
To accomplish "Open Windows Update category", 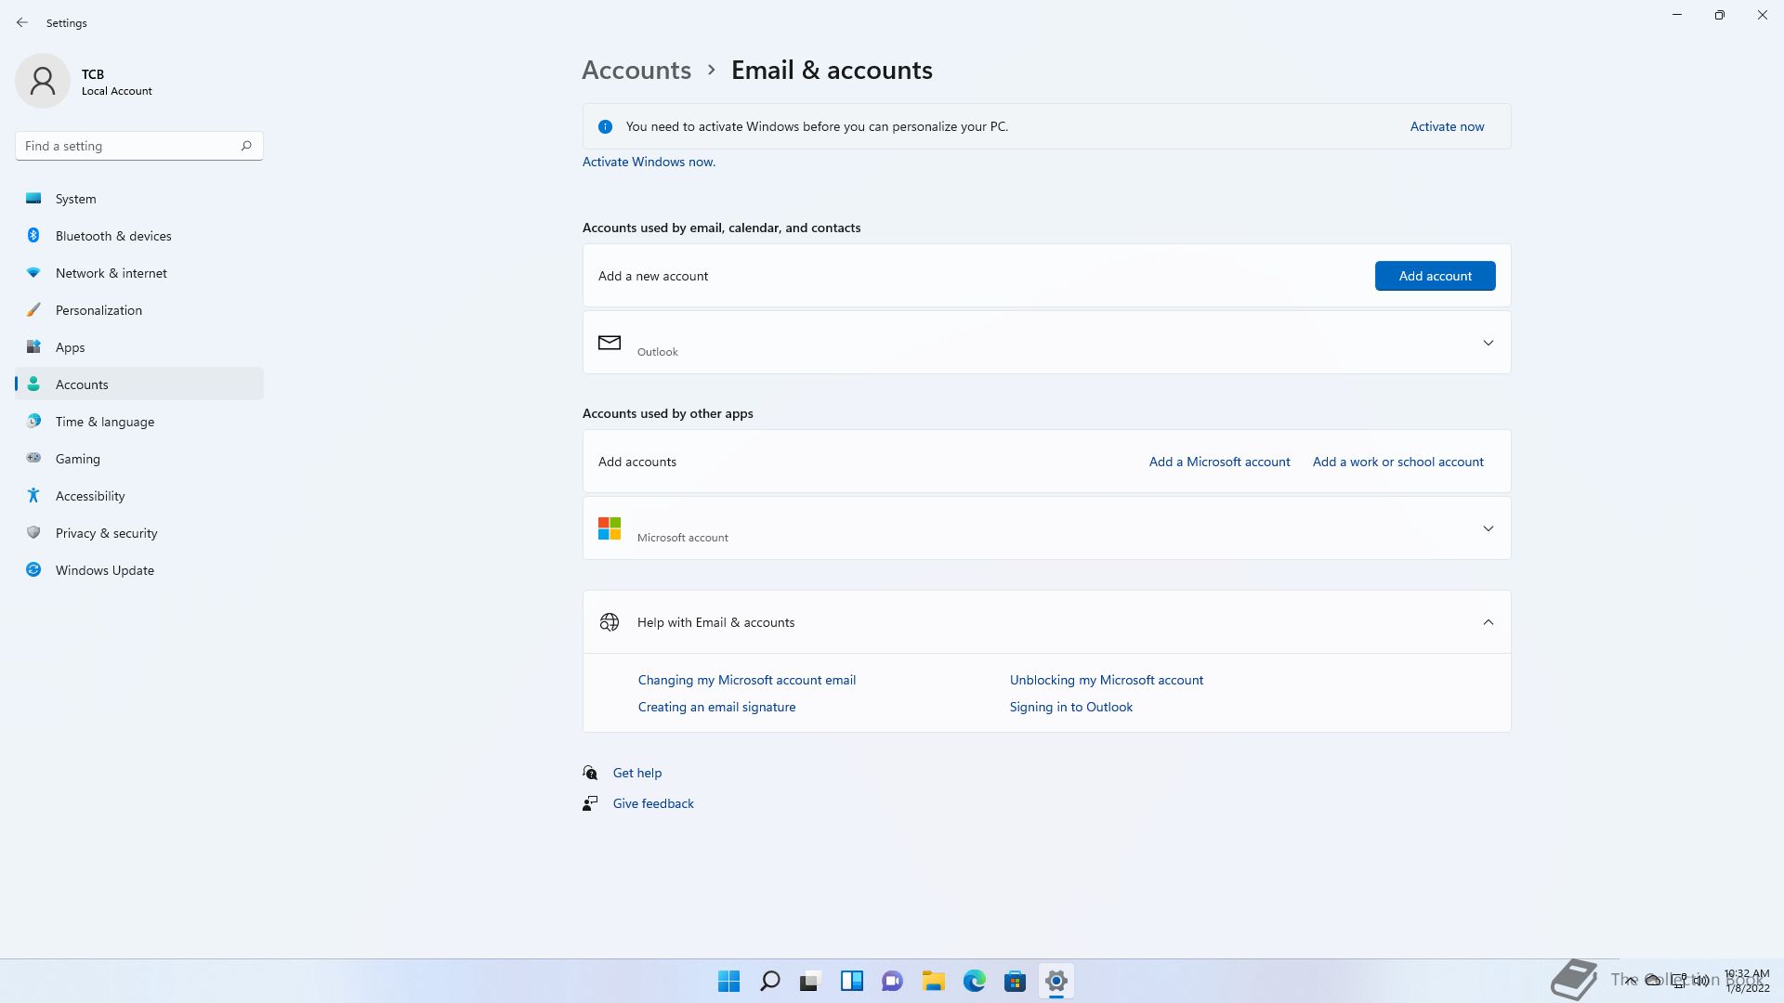I will [x=139, y=570].
